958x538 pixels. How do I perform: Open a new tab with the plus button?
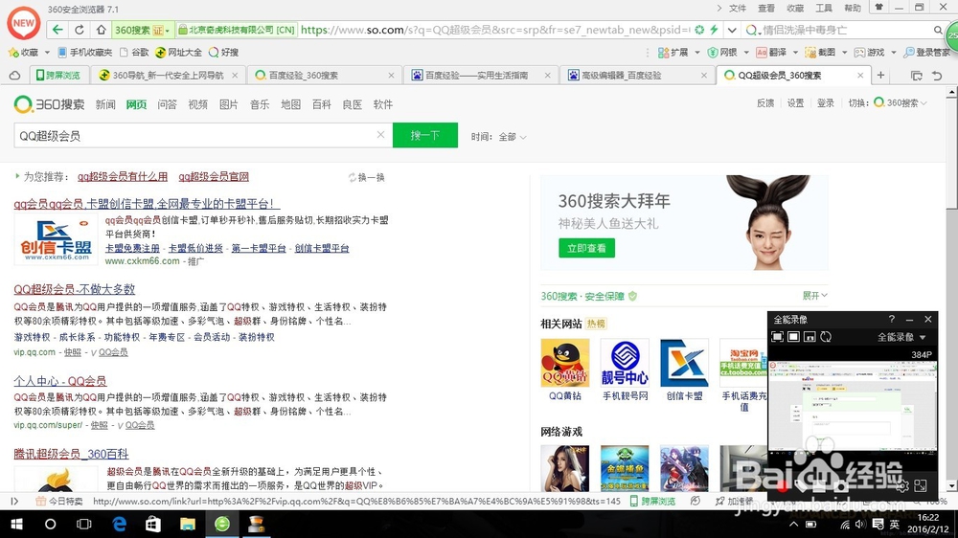point(880,75)
